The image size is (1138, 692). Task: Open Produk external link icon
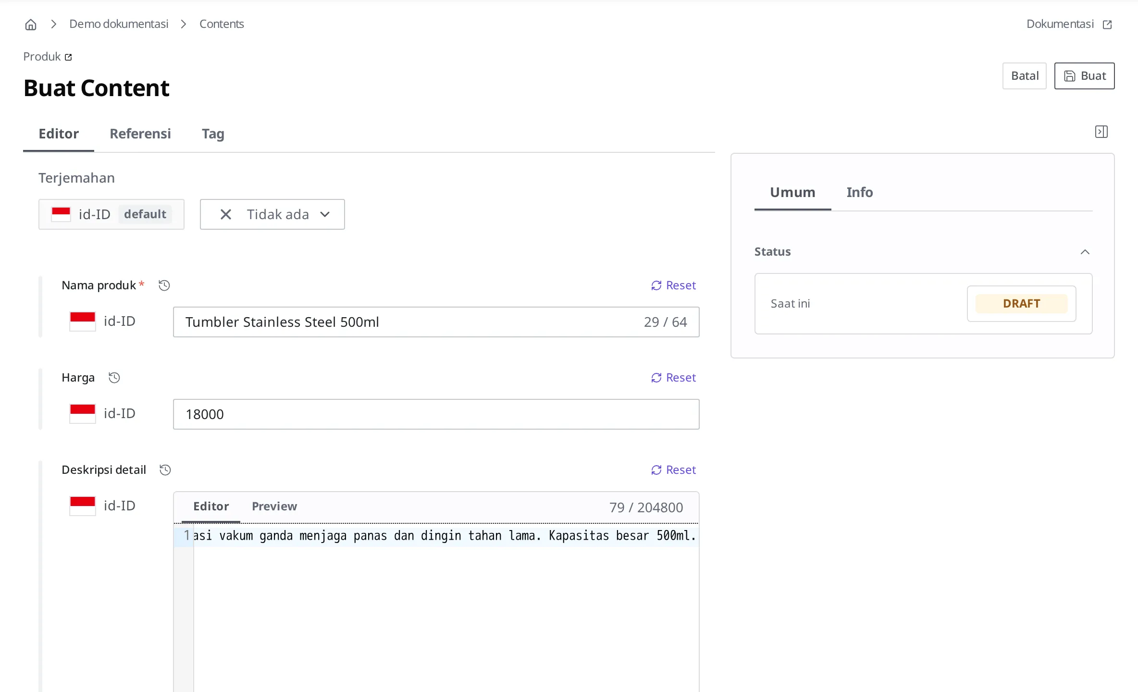tap(68, 57)
